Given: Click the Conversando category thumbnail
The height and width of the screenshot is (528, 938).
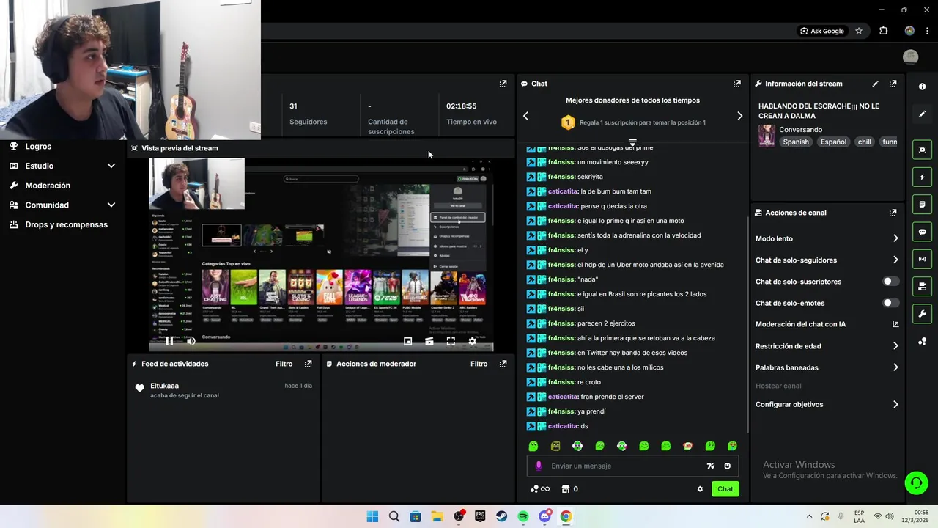Looking at the screenshot, I should pyautogui.click(x=767, y=135).
